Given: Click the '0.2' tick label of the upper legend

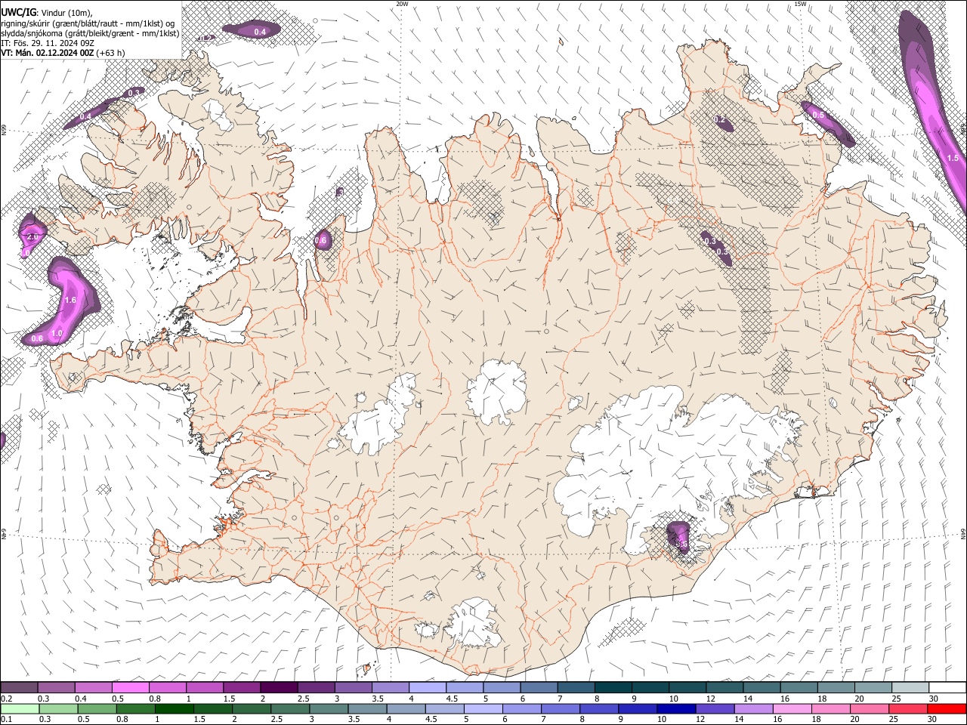Looking at the screenshot, I should pos(6,699).
